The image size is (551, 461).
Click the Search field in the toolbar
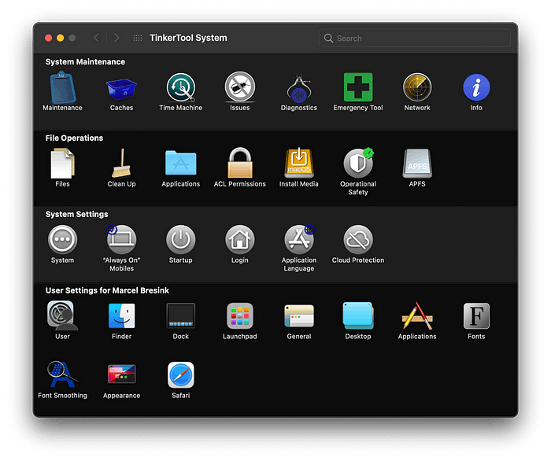pos(414,38)
